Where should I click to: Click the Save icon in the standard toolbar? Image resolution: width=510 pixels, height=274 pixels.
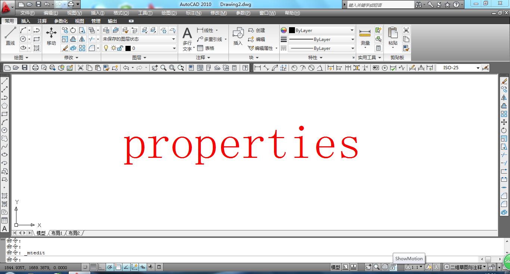coord(25,68)
